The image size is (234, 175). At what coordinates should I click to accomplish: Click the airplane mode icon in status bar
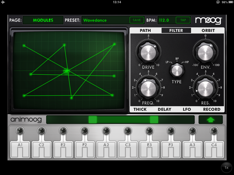coord(3,2)
